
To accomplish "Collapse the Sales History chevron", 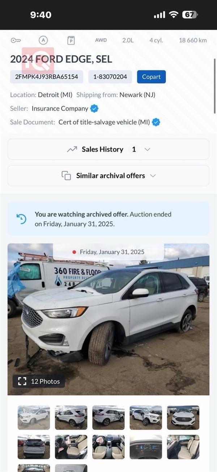I will 147,149.
